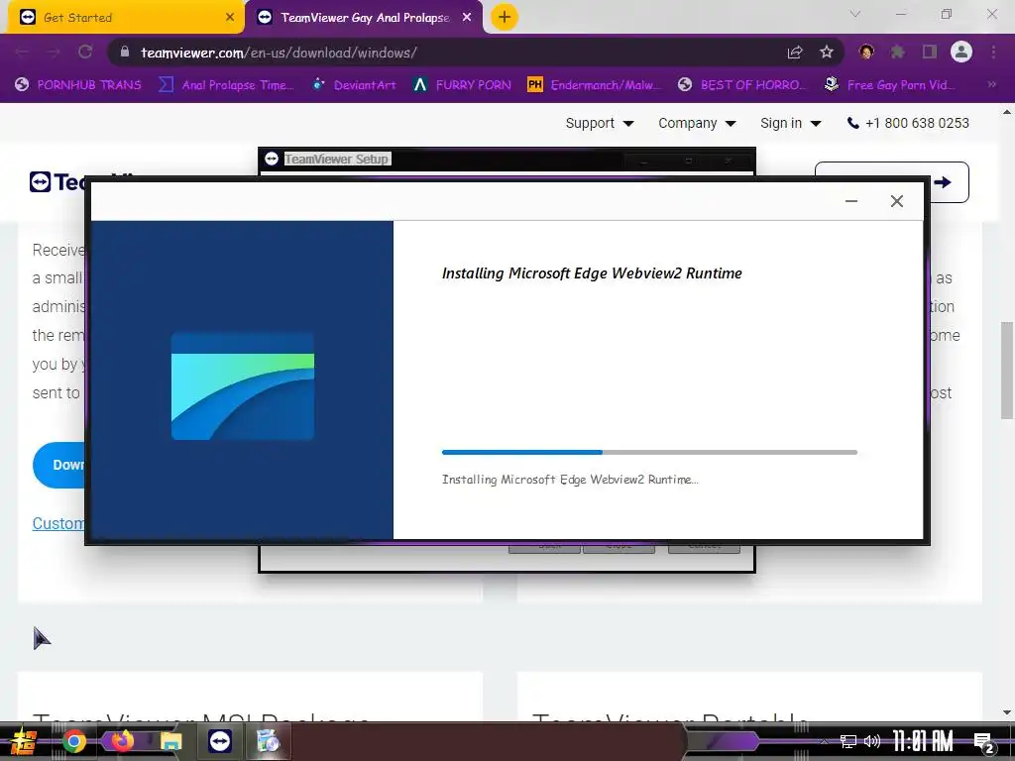1015x761 pixels.
Task: Open the Endermanch/Malw... bookmark
Action: [595, 85]
